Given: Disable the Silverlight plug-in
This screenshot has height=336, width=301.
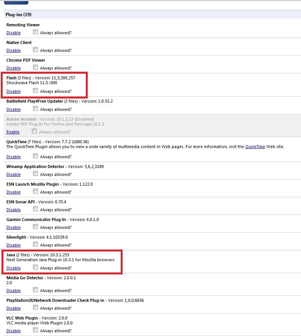Looking at the screenshot, I should point(13,245).
